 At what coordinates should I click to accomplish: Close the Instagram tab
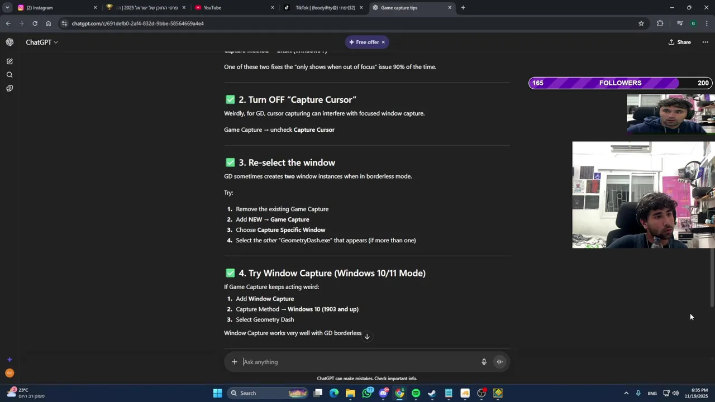(95, 8)
